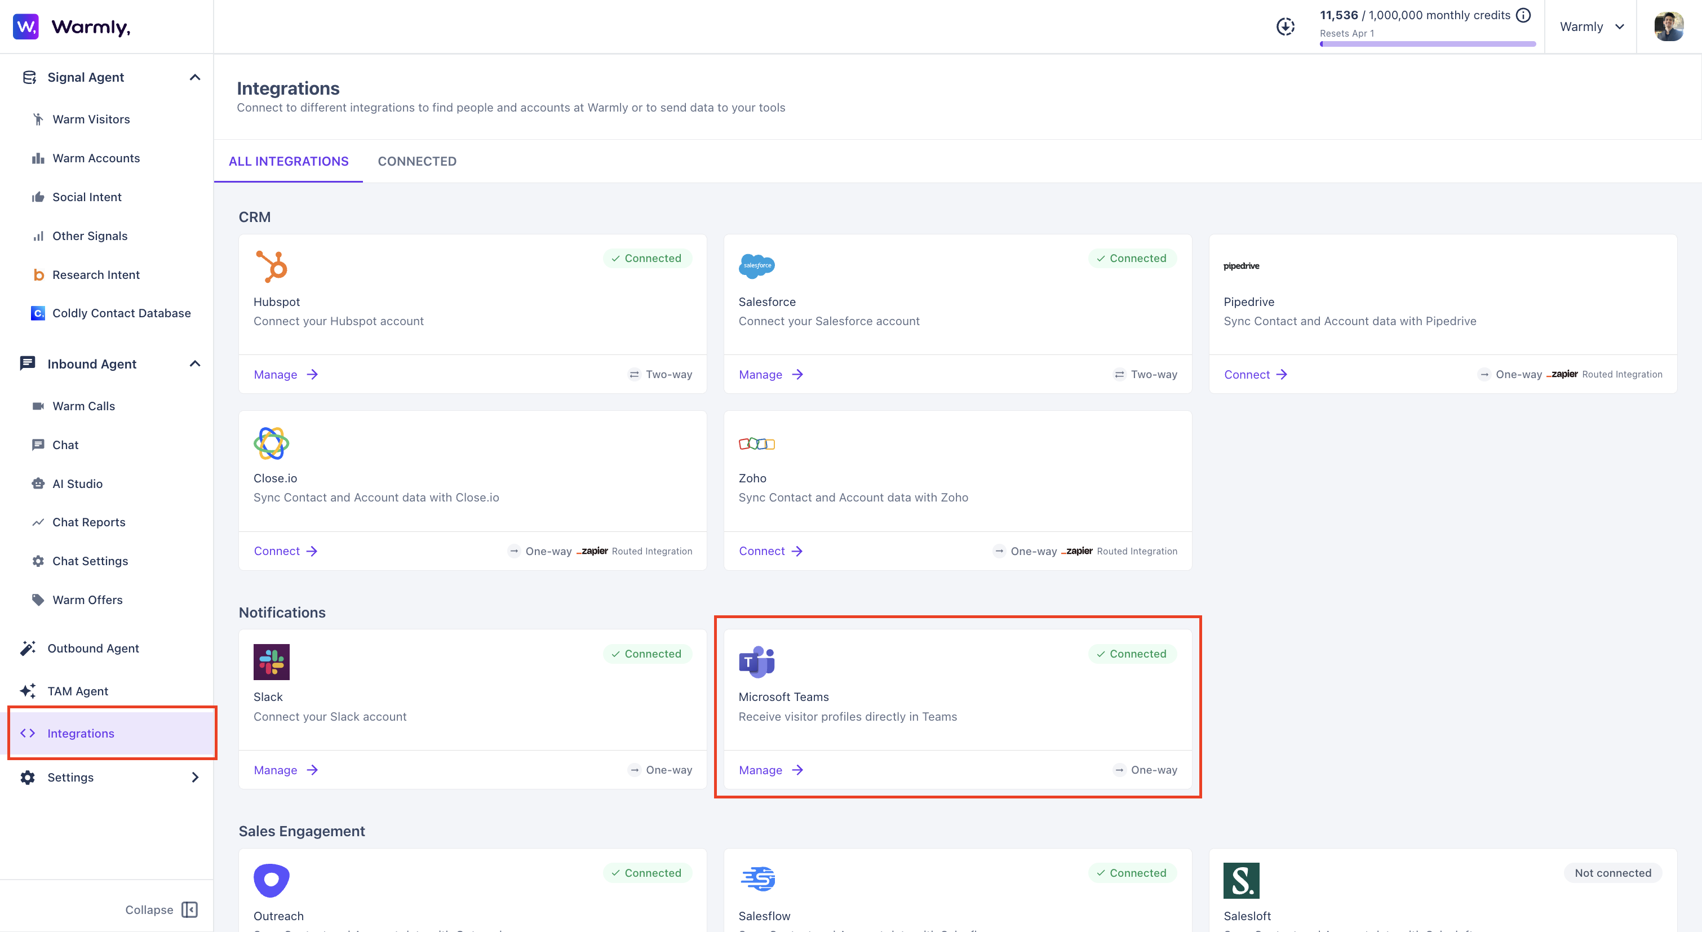The width and height of the screenshot is (1702, 932).
Task: Open Coldly Contact Database
Action: point(121,313)
